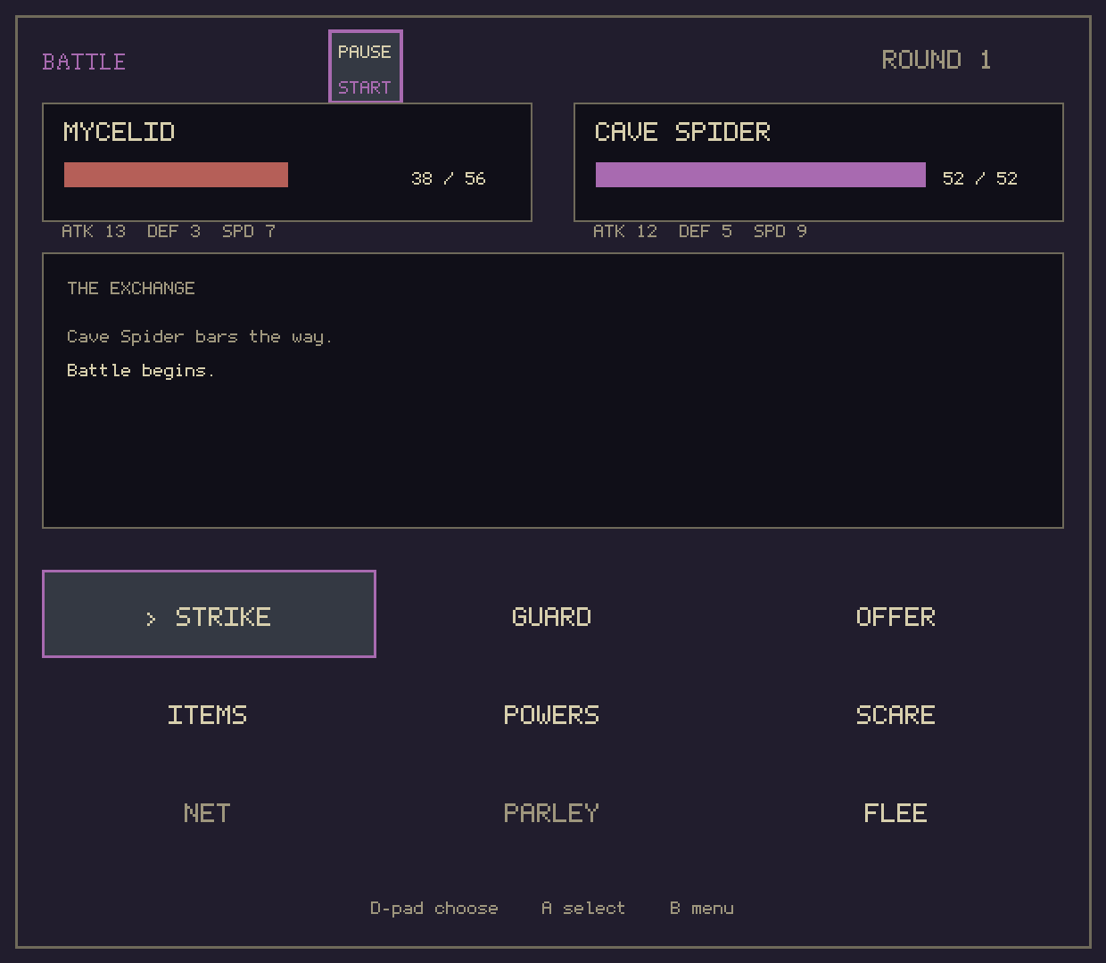
Task: Click the 'D-pad choose' hint
Action: click(434, 908)
